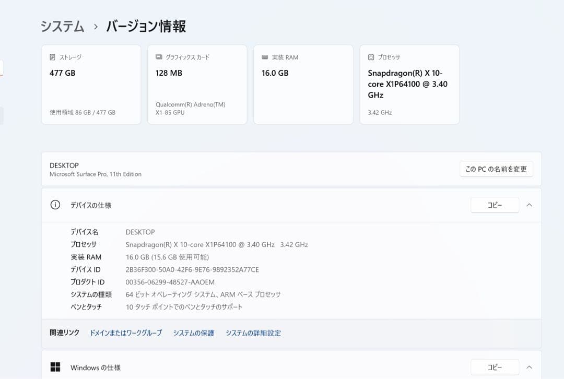Open システムの詳細設定 link
564x379 pixels.
coord(253,333)
